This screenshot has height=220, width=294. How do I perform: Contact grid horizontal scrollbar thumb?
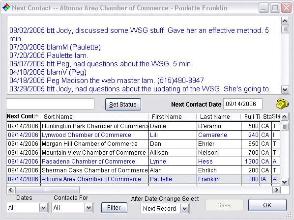pos(47,190)
